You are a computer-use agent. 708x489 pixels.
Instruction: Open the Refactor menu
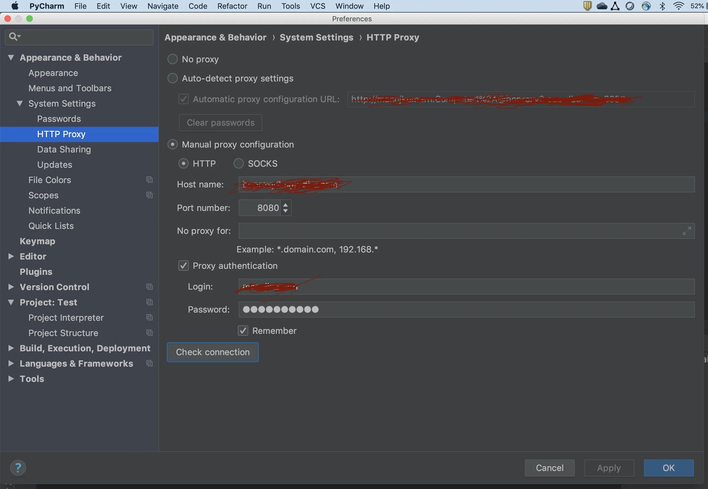[232, 6]
